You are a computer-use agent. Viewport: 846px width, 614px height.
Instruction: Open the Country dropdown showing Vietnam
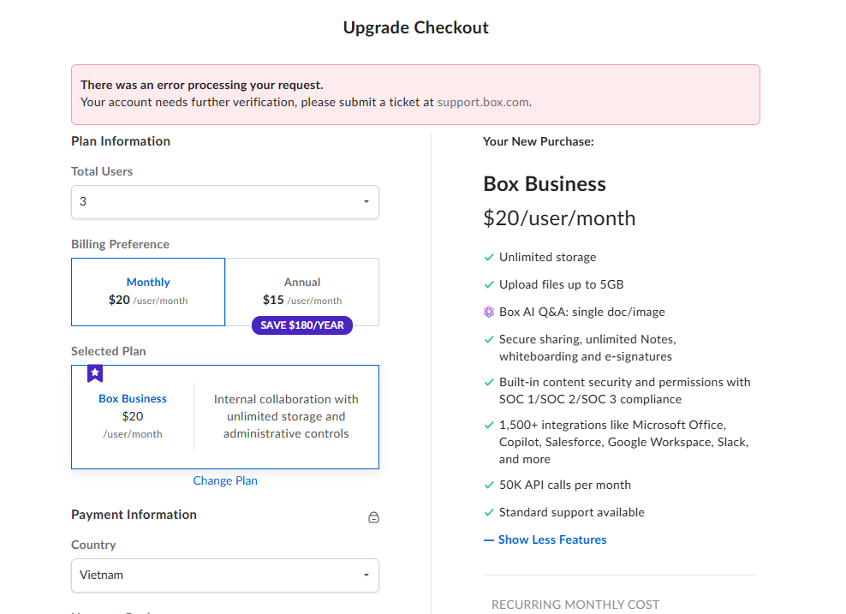click(224, 575)
